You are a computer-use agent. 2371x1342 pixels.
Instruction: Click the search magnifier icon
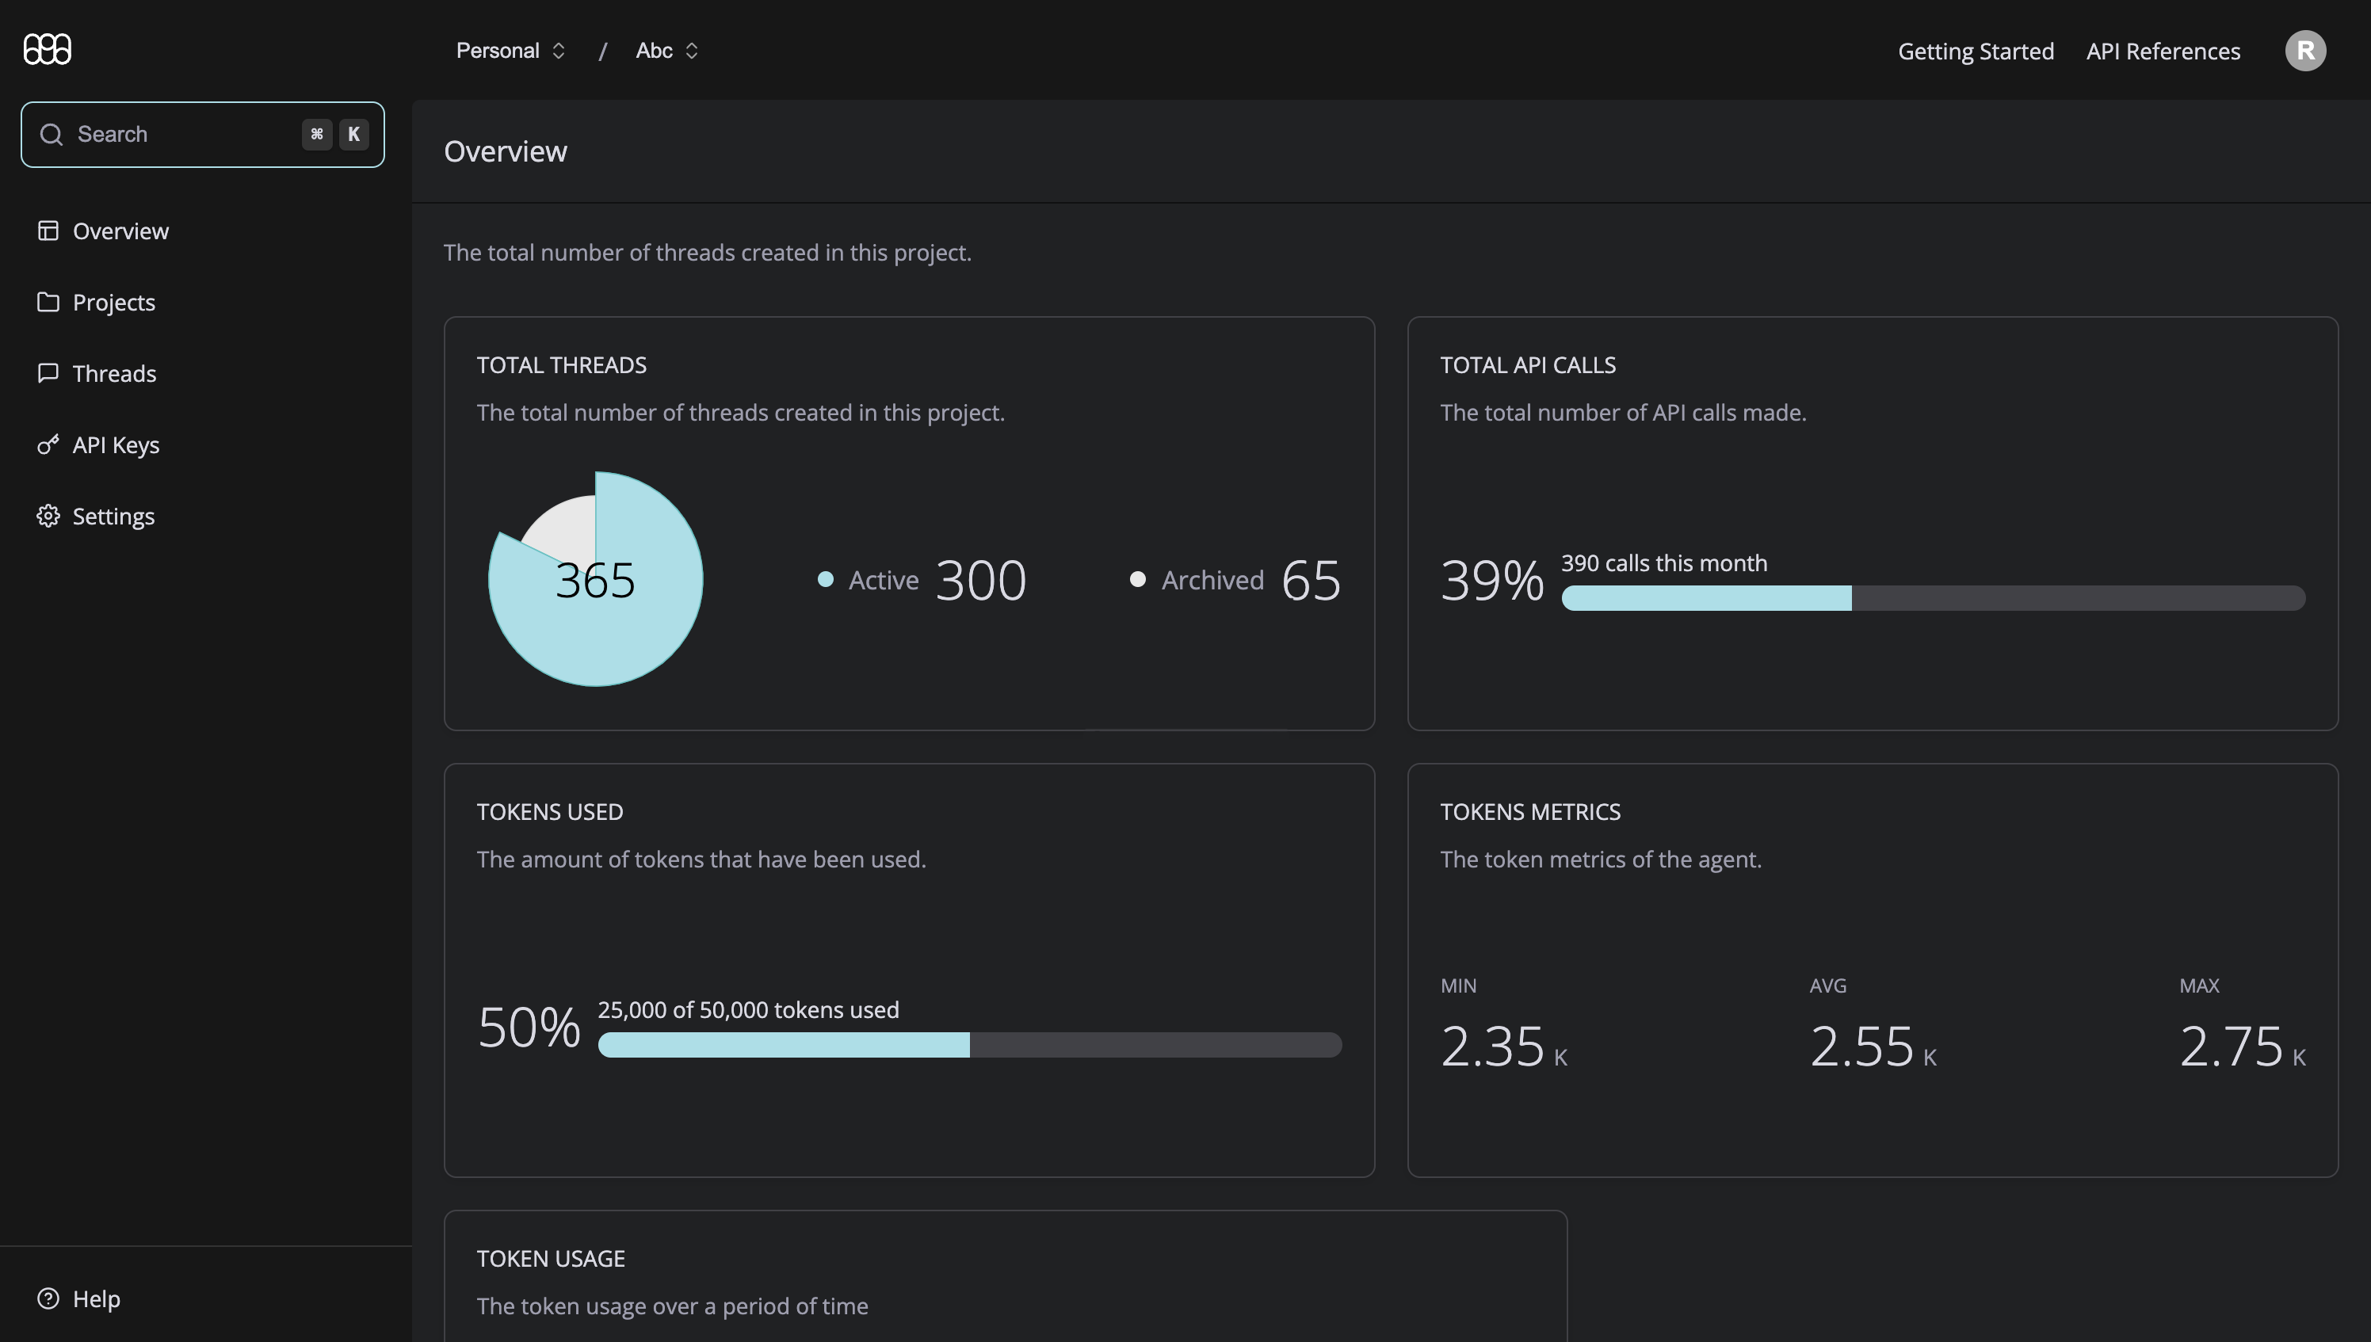click(x=52, y=135)
